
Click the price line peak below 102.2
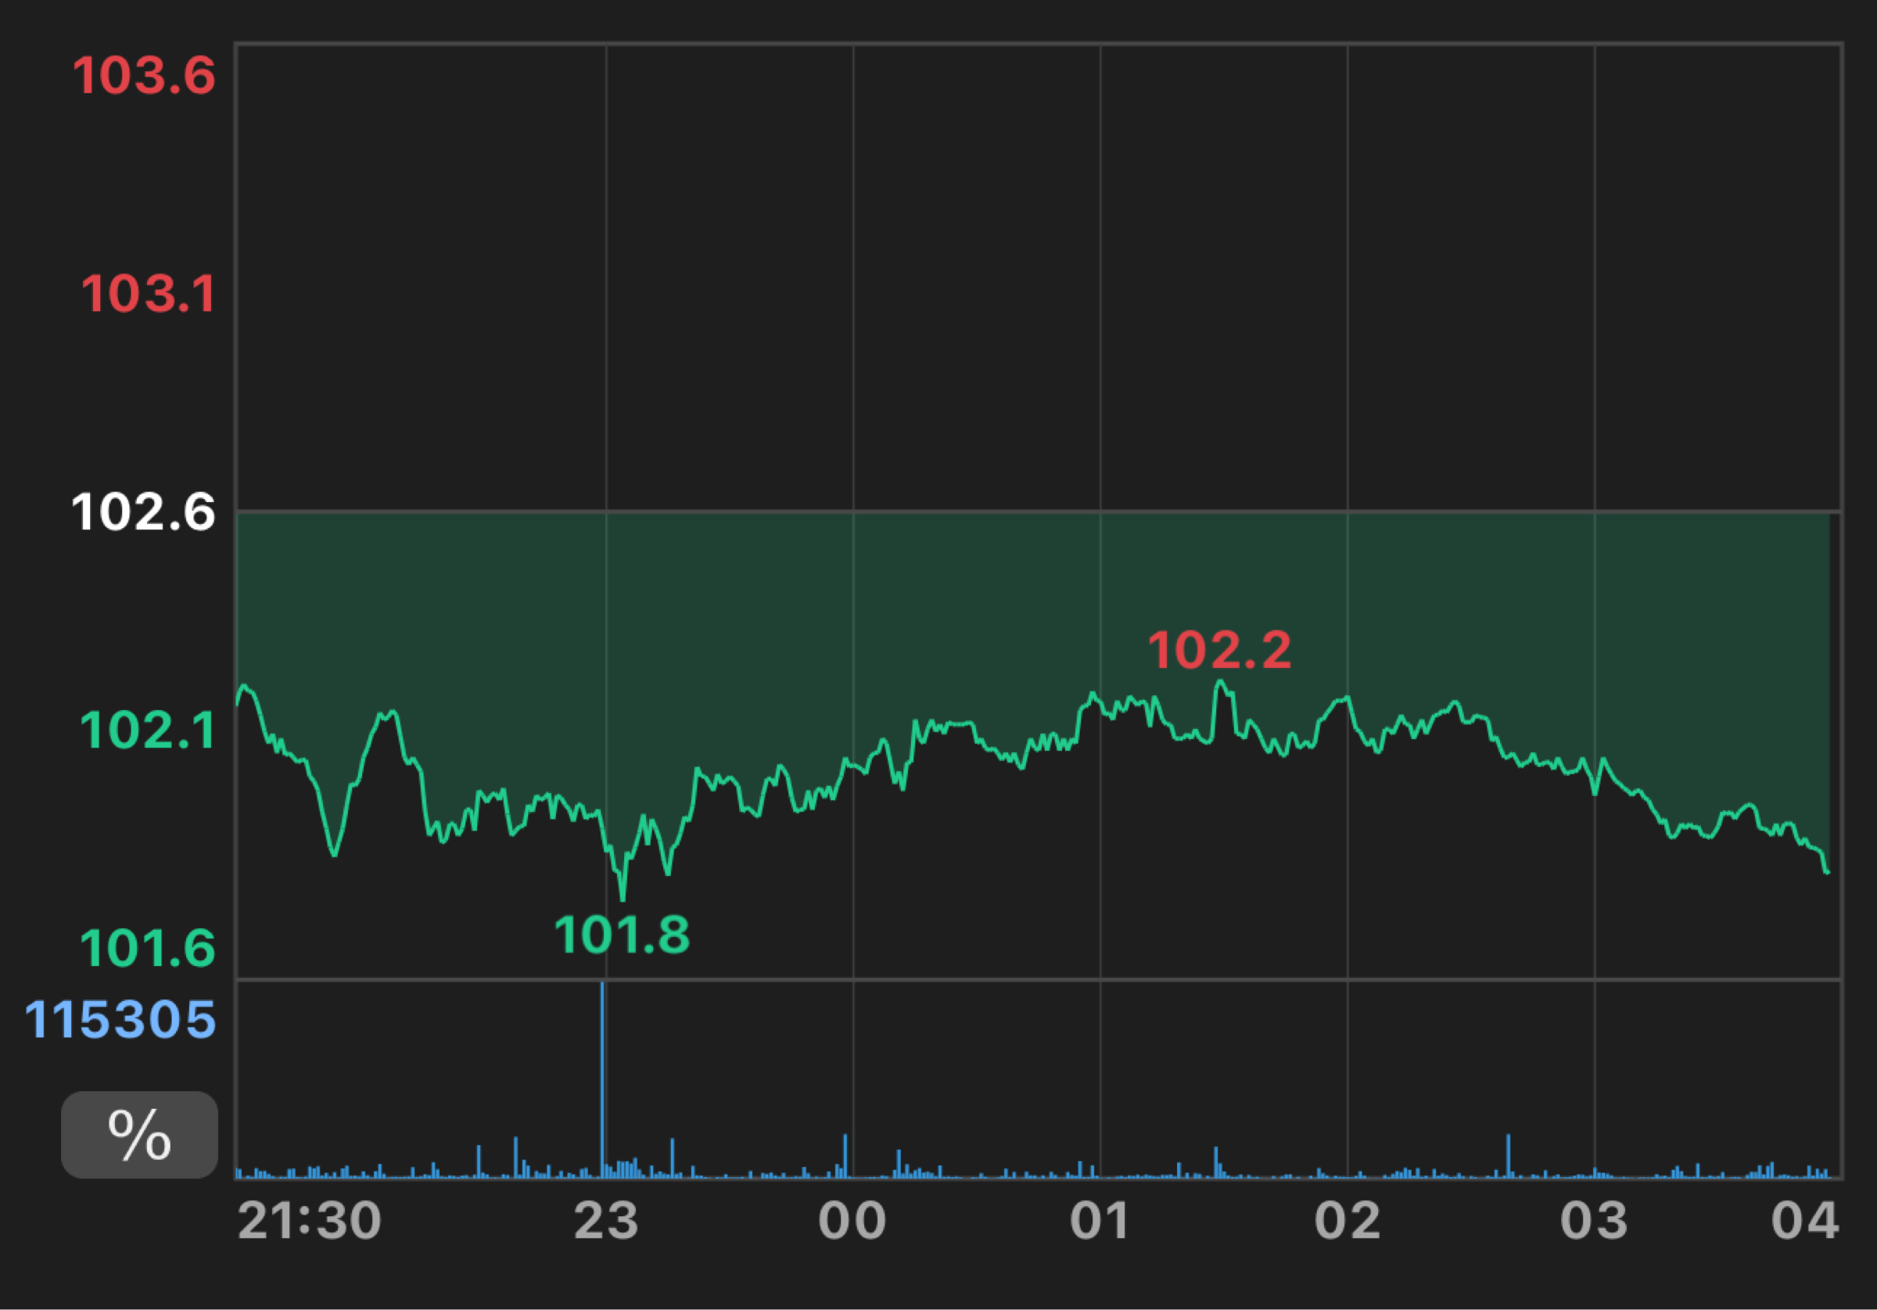coord(1220,681)
